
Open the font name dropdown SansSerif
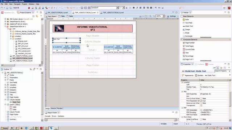117,8
